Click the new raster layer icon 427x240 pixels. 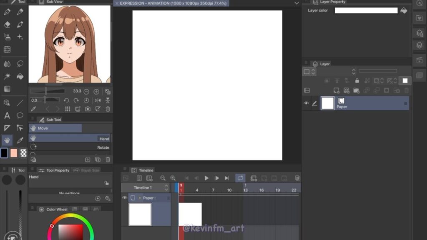tap(336, 90)
